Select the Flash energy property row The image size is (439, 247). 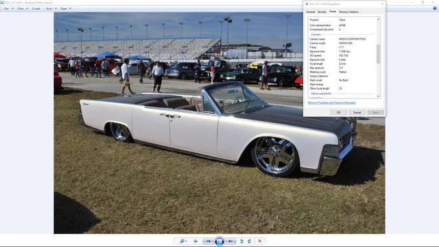342,84
